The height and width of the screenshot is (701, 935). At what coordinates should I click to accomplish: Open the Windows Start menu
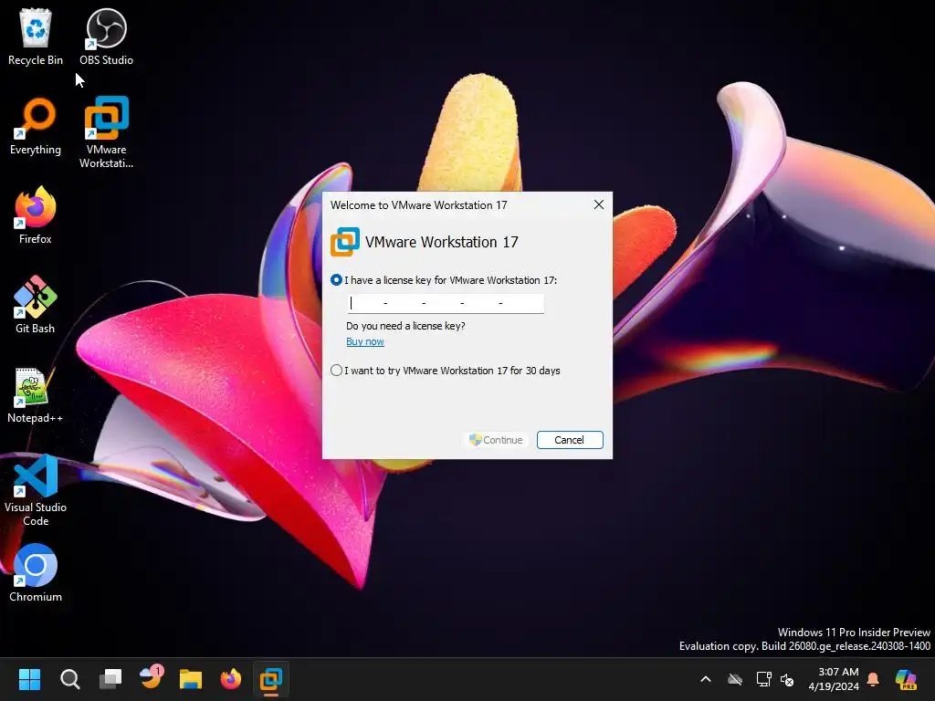tap(29, 678)
